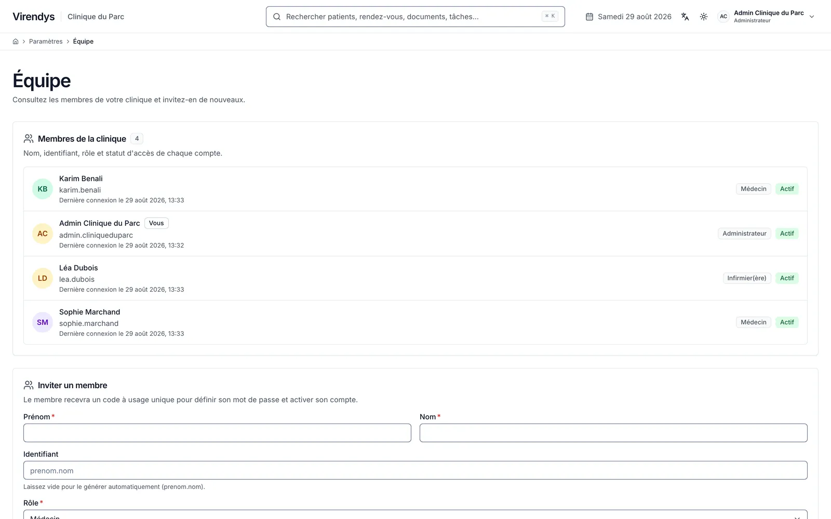Click Léa Dubois's LD avatar
The width and height of the screenshot is (831, 519).
pyautogui.click(x=43, y=278)
